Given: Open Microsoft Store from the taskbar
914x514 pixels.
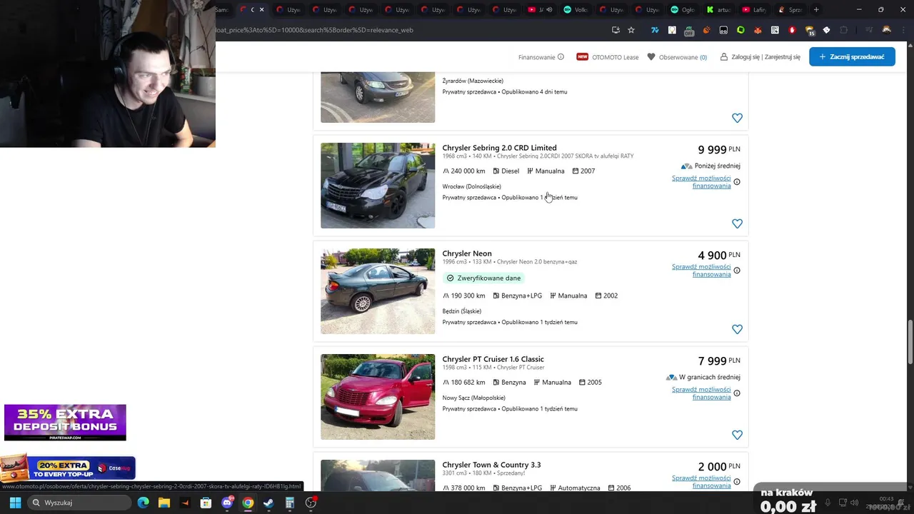Looking at the screenshot, I should pos(206,503).
